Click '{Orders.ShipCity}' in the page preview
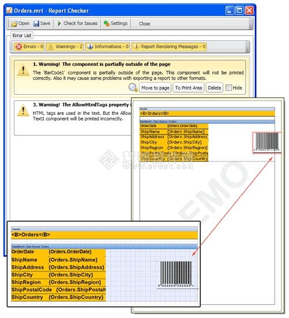This screenshot has height=318, width=289. tap(185, 142)
